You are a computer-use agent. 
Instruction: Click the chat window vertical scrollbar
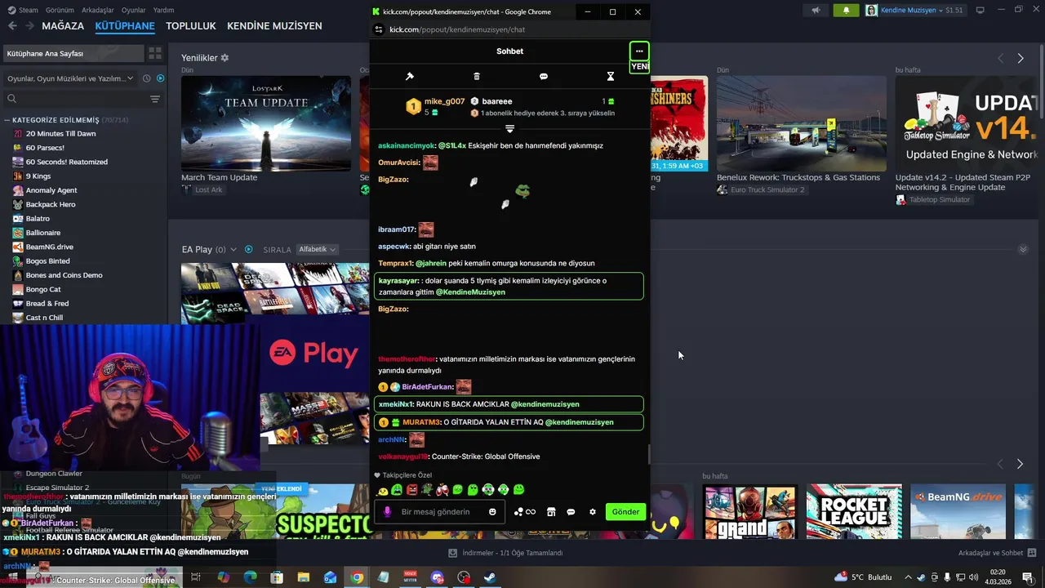point(649,454)
